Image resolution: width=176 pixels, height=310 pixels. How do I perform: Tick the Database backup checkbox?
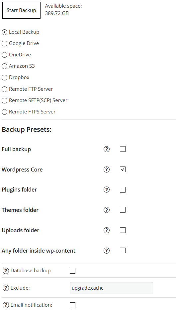[73, 271]
